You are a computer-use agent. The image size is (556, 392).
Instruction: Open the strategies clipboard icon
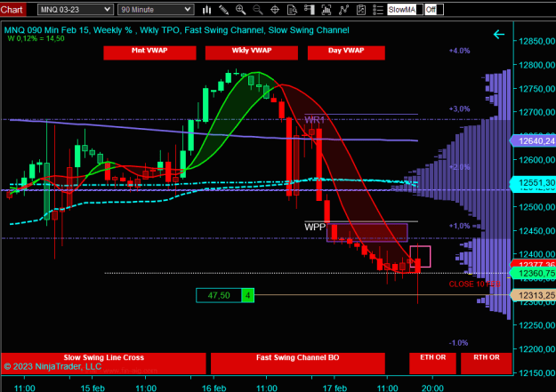pyautogui.click(x=361, y=10)
